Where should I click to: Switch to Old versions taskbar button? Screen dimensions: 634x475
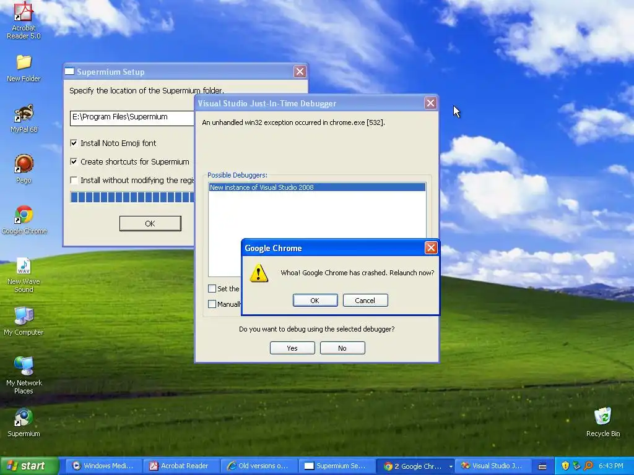259,466
